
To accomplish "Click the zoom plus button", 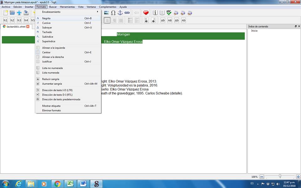I will pos(298,177).
